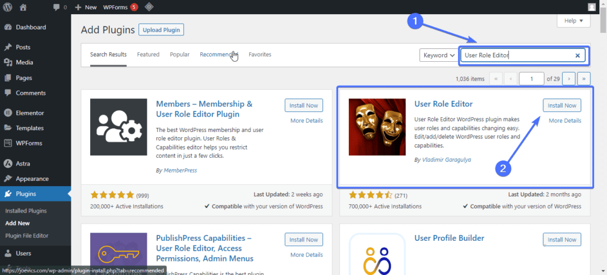Image resolution: width=607 pixels, height=275 pixels.
Task: Open Vladimir Garagulya author link
Action: pos(447,160)
